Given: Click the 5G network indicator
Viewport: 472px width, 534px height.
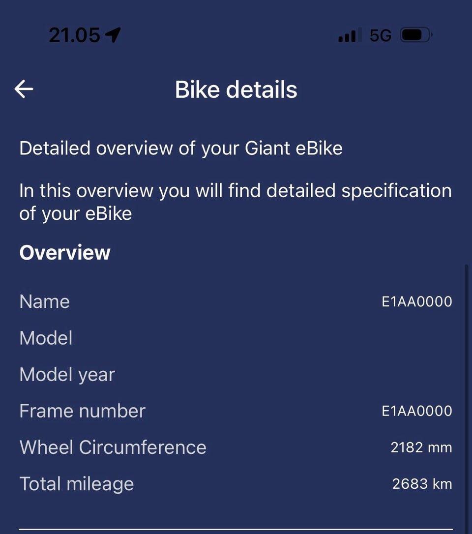Looking at the screenshot, I should (381, 35).
